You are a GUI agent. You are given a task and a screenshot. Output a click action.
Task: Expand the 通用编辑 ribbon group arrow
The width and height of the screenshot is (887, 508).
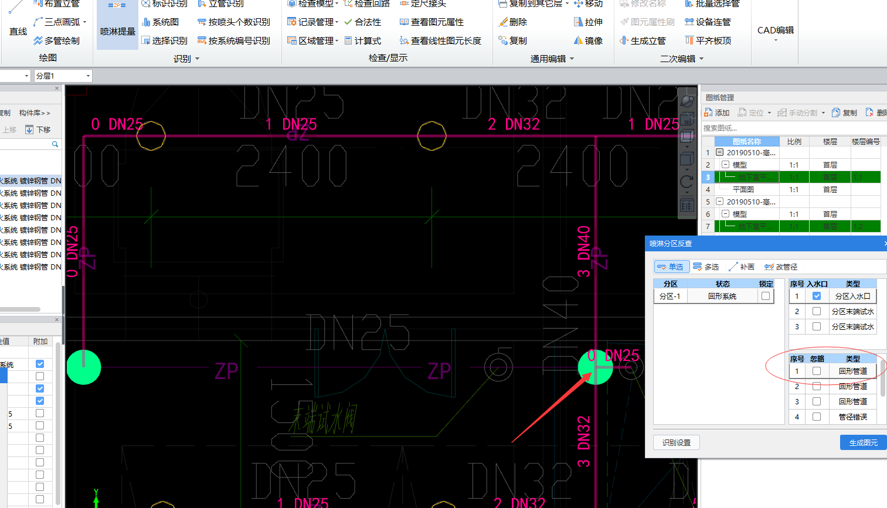click(x=572, y=59)
